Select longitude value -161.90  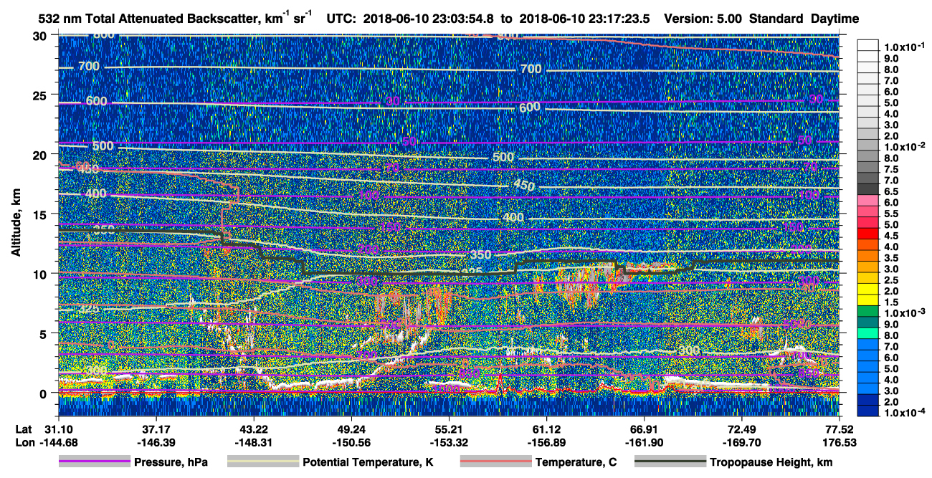pos(644,442)
